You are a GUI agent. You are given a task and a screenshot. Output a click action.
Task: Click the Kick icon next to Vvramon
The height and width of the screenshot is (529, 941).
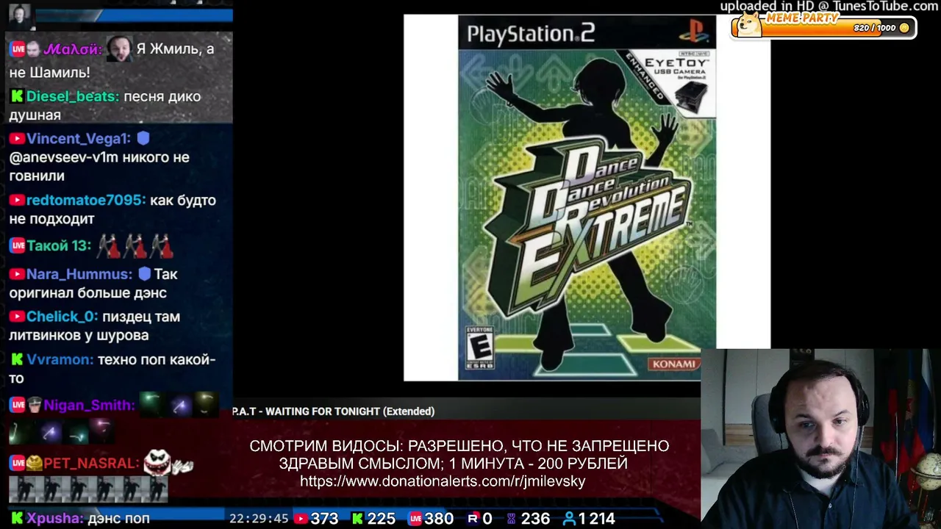[x=17, y=359]
